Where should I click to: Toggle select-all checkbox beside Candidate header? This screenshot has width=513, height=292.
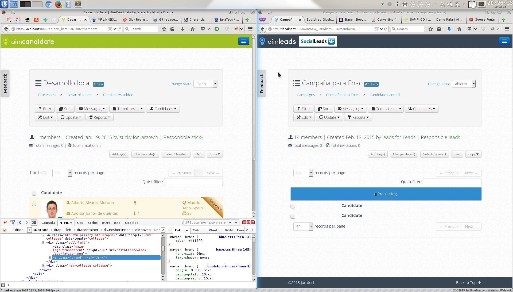(34, 193)
